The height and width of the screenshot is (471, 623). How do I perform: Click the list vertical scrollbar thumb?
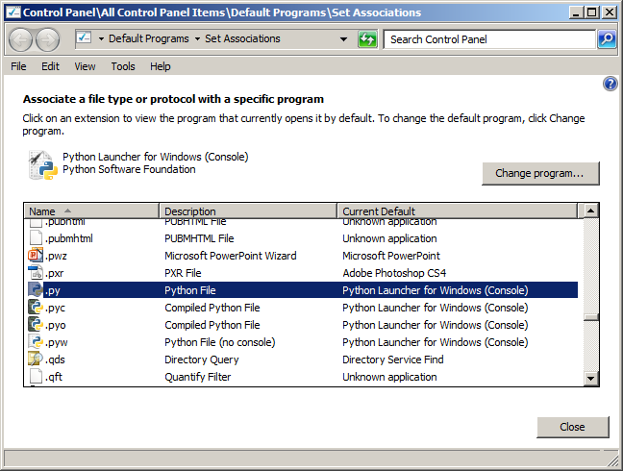click(591, 317)
